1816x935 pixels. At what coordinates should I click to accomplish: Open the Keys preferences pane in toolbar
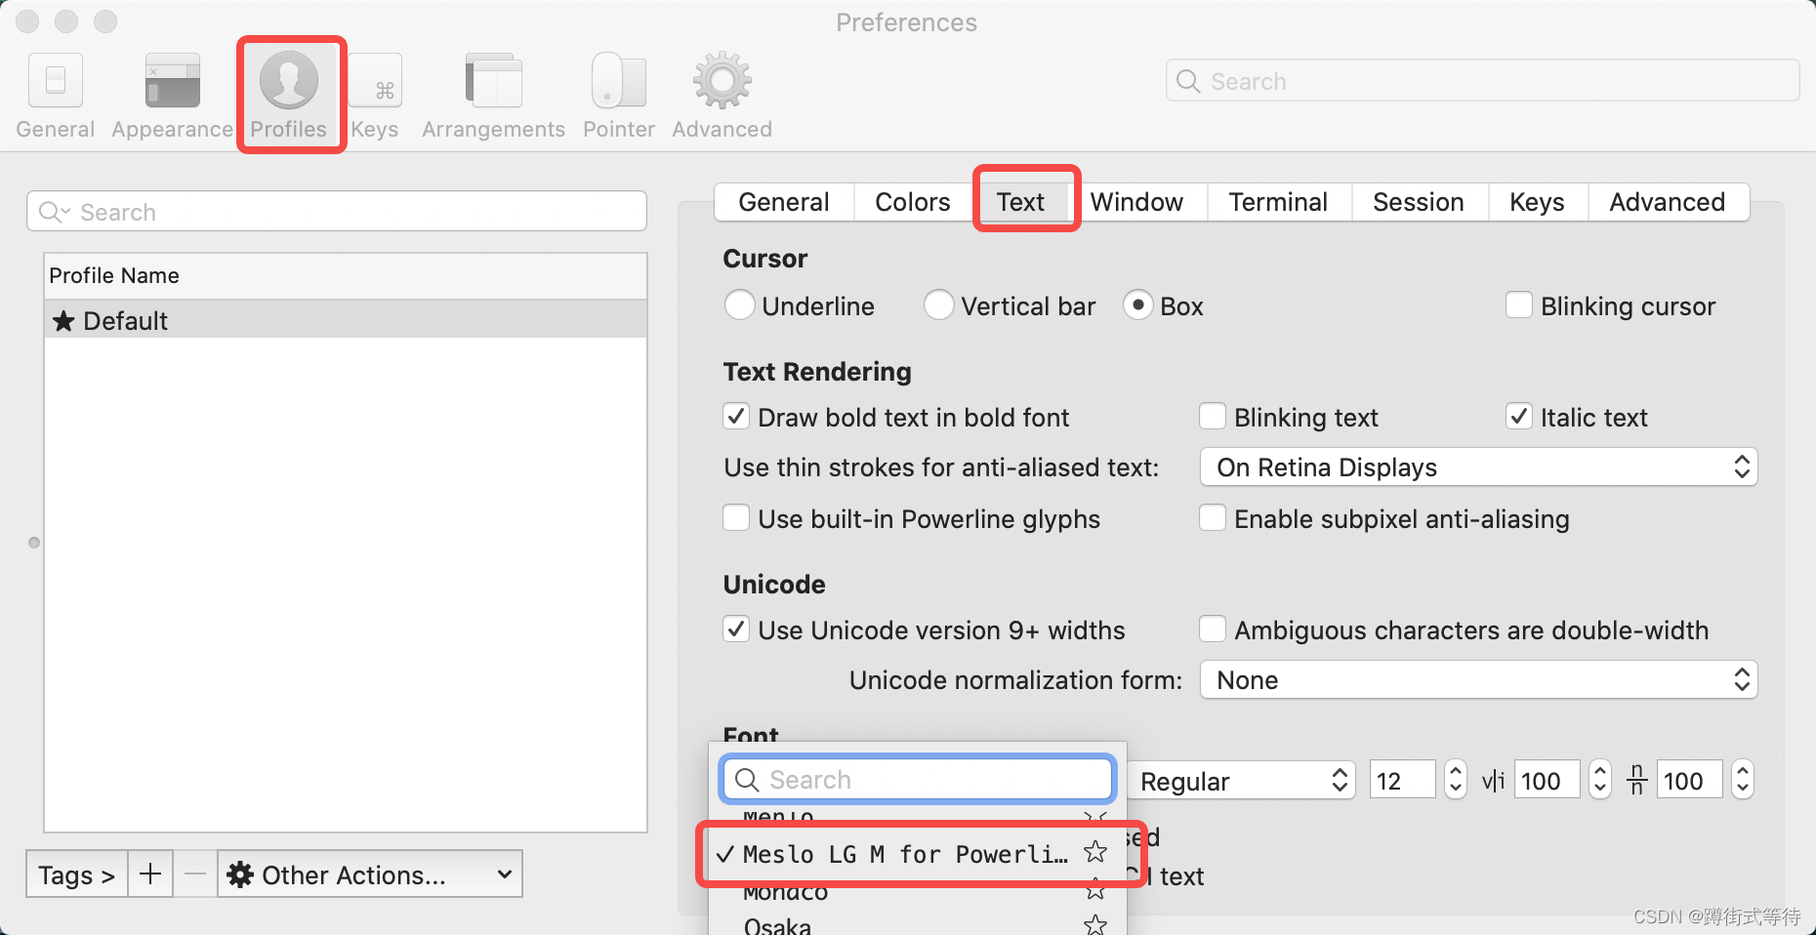375,96
